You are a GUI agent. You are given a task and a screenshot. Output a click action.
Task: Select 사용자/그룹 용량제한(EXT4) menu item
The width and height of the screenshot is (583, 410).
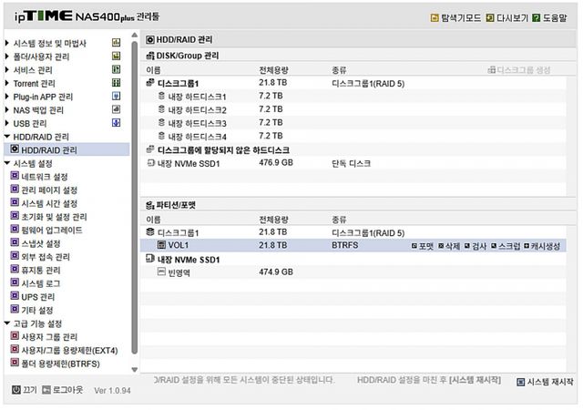[69, 351]
